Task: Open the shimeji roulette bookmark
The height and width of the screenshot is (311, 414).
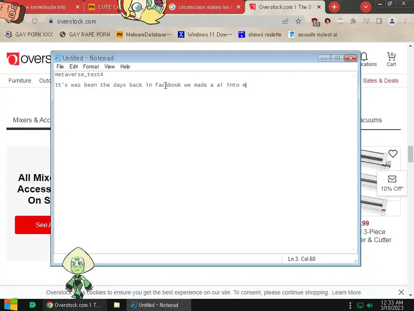Action: pos(260,35)
